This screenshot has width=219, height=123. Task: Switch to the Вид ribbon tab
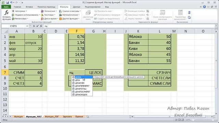pyautogui.click(x=107, y=7)
